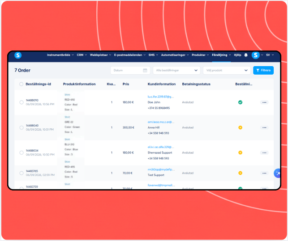The width and height of the screenshot is (288, 241).
Task: Open the Shirt product link for GRE-22
Action: click(x=67, y=117)
